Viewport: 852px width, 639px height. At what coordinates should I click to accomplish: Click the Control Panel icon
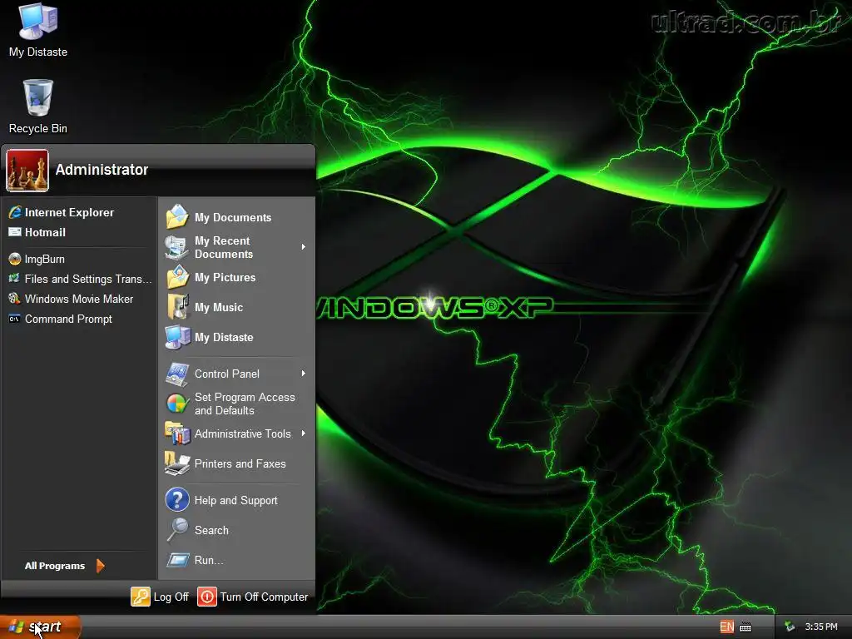pos(177,374)
